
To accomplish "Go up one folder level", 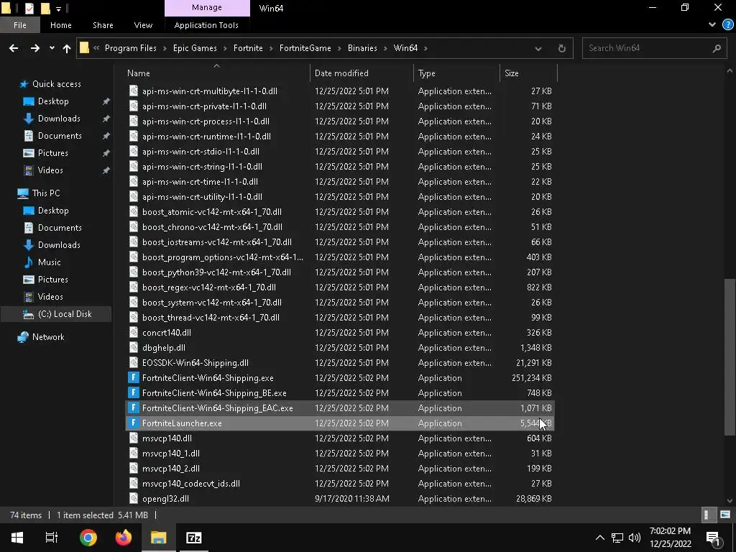I will 67,48.
